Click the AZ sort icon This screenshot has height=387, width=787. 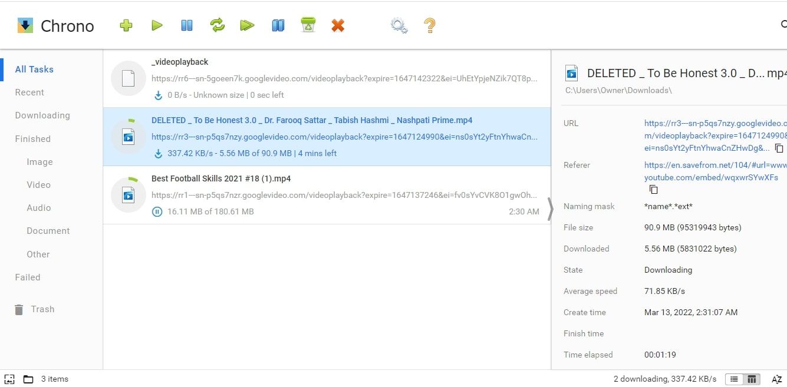point(776,379)
